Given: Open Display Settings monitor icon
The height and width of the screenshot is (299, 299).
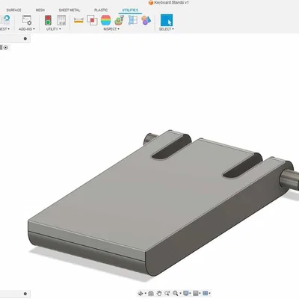Looking at the screenshot, I should (x=186, y=293).
